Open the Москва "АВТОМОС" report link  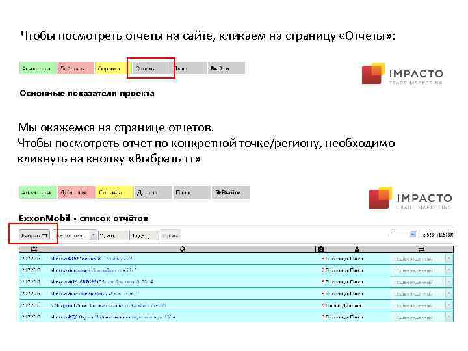click(x=102, y=281)
